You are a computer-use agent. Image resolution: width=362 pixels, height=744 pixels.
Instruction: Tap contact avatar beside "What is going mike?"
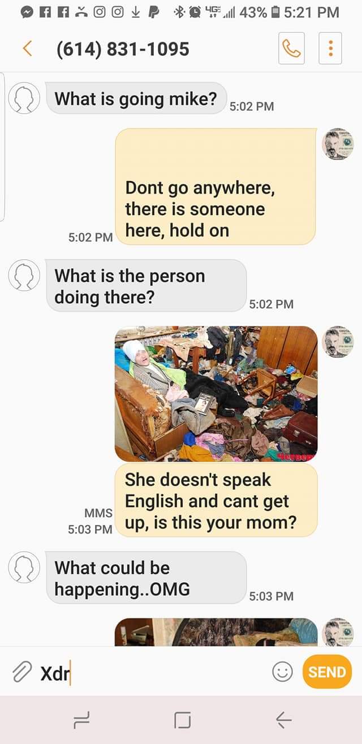point(24,98)
